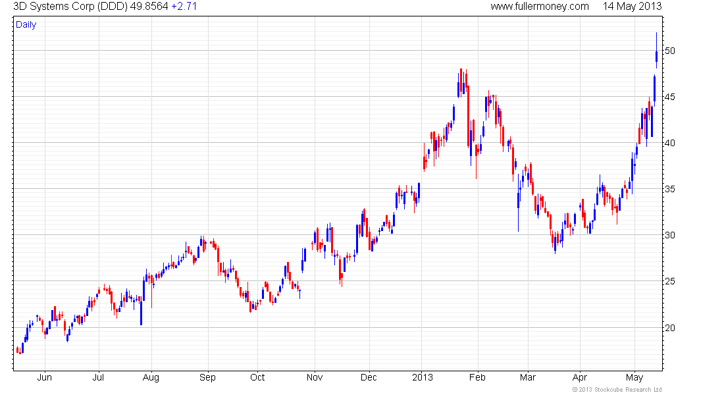This screenshot has height=395, width=724.
Task: Click the Sep month label
Action: (x=207, y=378)
